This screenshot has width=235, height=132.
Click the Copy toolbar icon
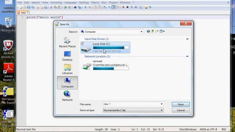tap(55, 7)
